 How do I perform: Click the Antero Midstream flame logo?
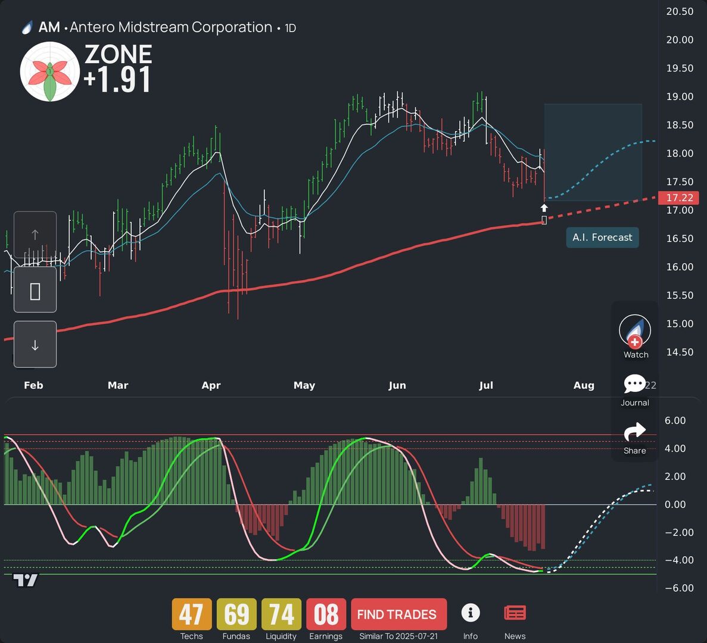(x=27, y=28)
